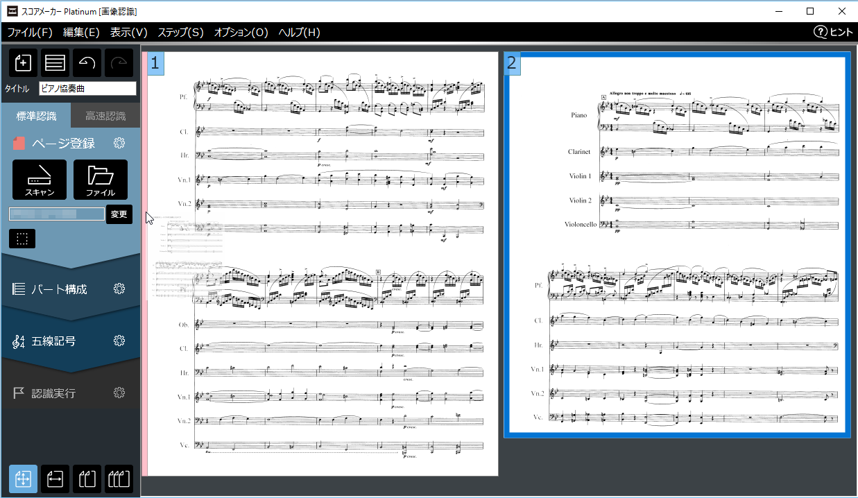Click the redo arrow icon
The width and height of the screenshot is (858, 498).
pyautogui.click(x=119, y=62)
